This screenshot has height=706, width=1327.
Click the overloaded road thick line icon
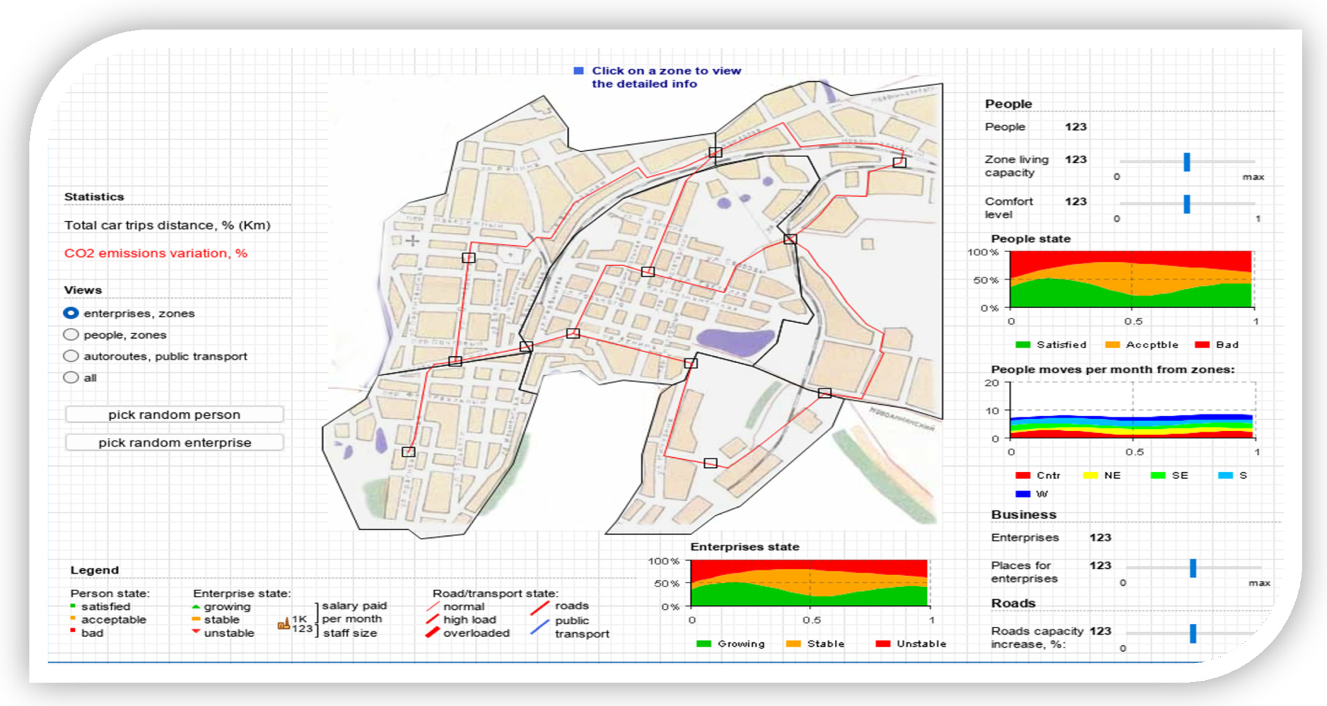(x=433, y=632)
